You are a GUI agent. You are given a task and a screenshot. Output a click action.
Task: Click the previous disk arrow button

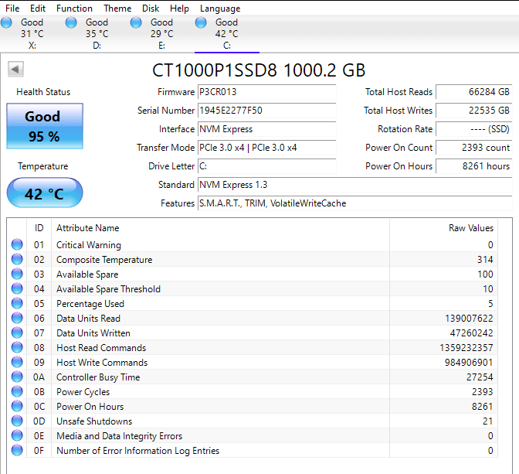(15, 70)
